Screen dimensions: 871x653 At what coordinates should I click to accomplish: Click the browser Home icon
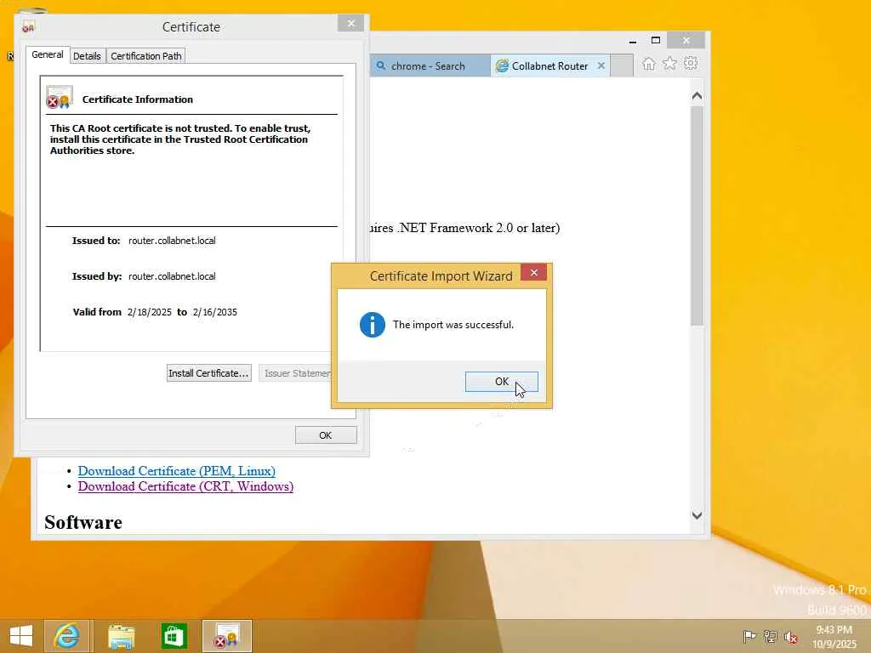click(649, 64)
